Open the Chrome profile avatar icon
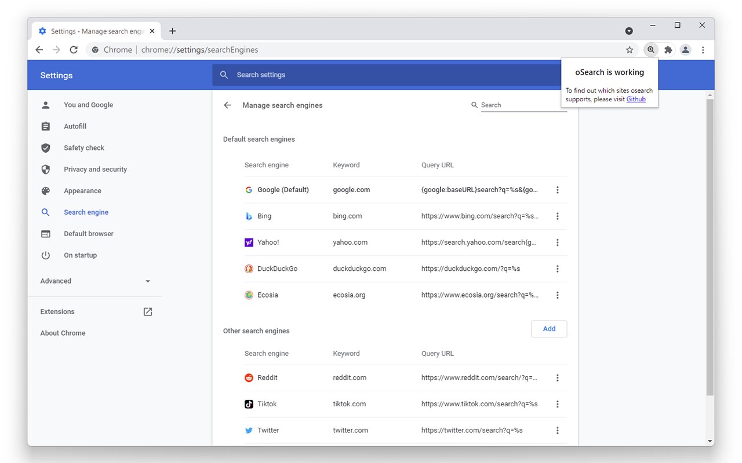 click(685, 50)
